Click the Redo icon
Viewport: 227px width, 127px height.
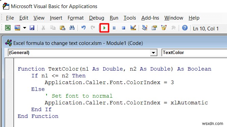click(x=93, y=28)
